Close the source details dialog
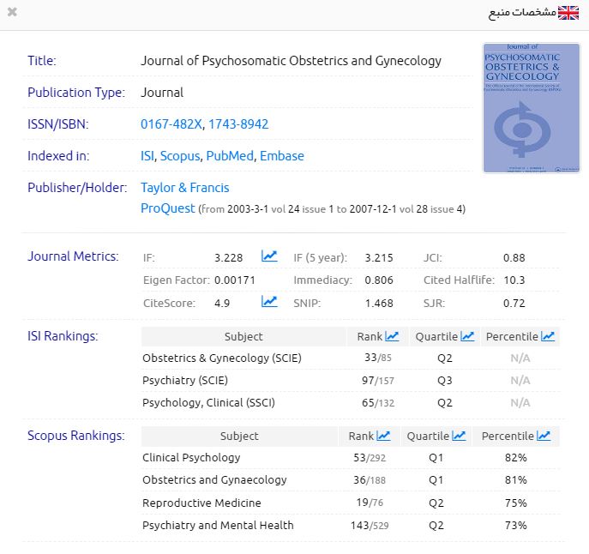This screenshot has height=554, width=589. 12,12
